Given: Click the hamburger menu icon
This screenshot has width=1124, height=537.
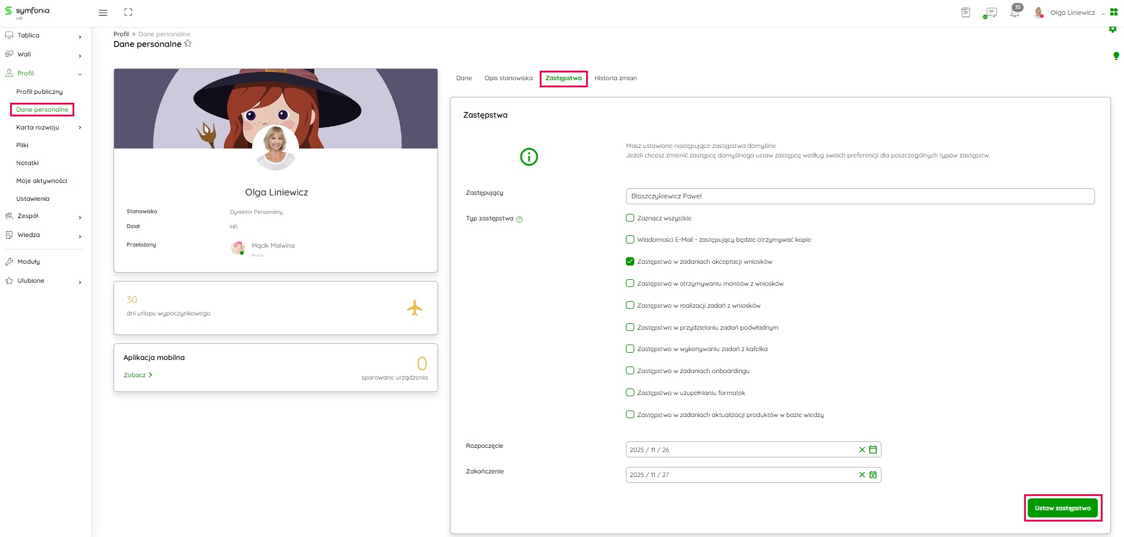Looking at the screenshot, I should coord(103,12).
